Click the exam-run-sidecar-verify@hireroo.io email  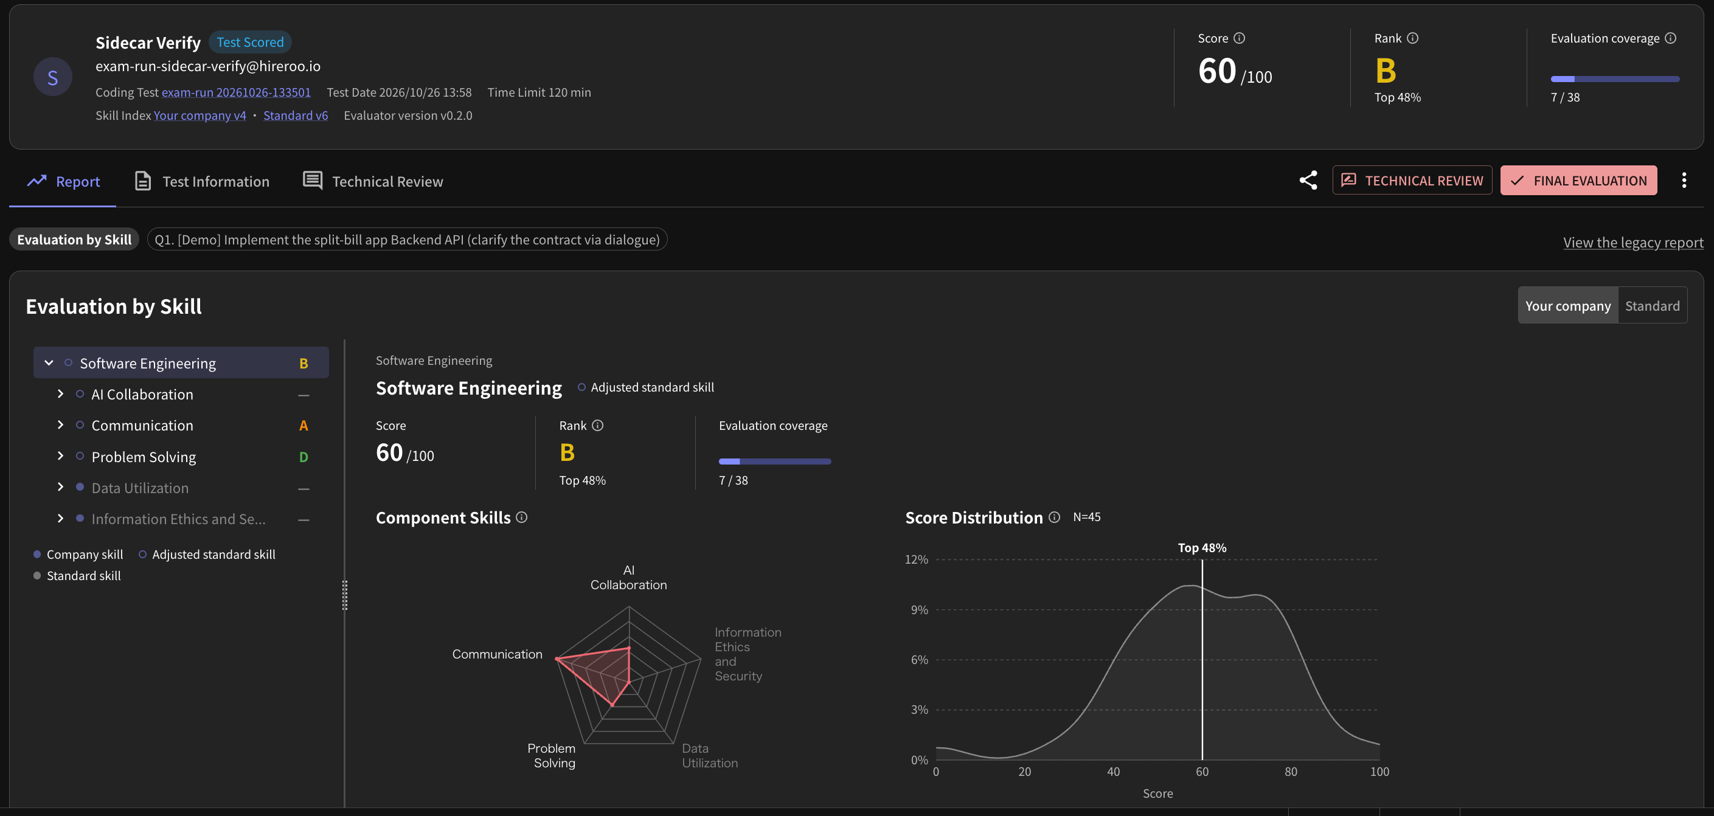point(207,66)
